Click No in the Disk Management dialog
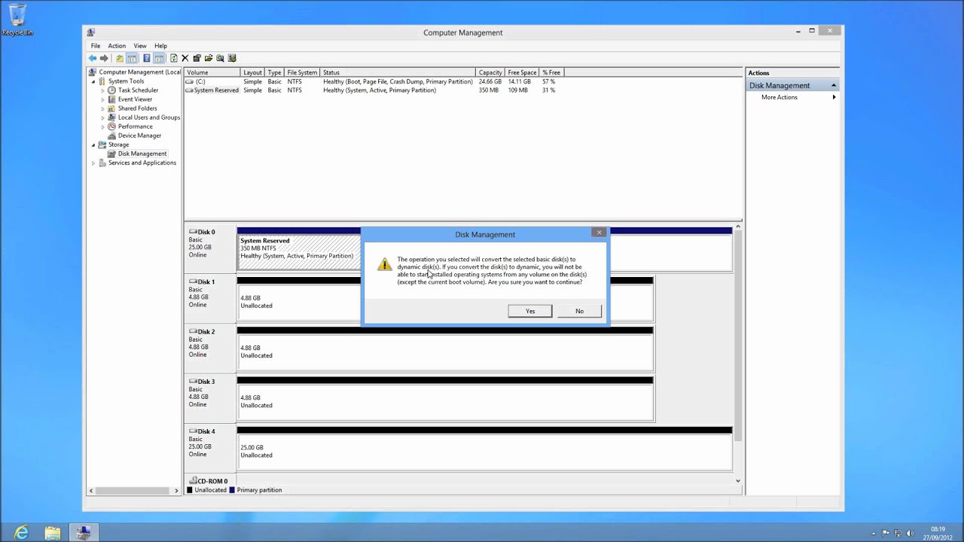 tap(579, 311)
